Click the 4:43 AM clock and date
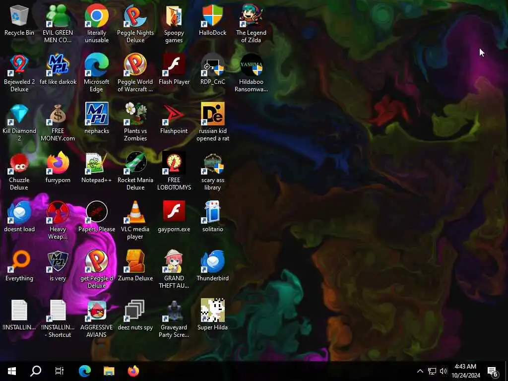Image resolution: width=508 pixels, height=381 pixels. [465, 371]
